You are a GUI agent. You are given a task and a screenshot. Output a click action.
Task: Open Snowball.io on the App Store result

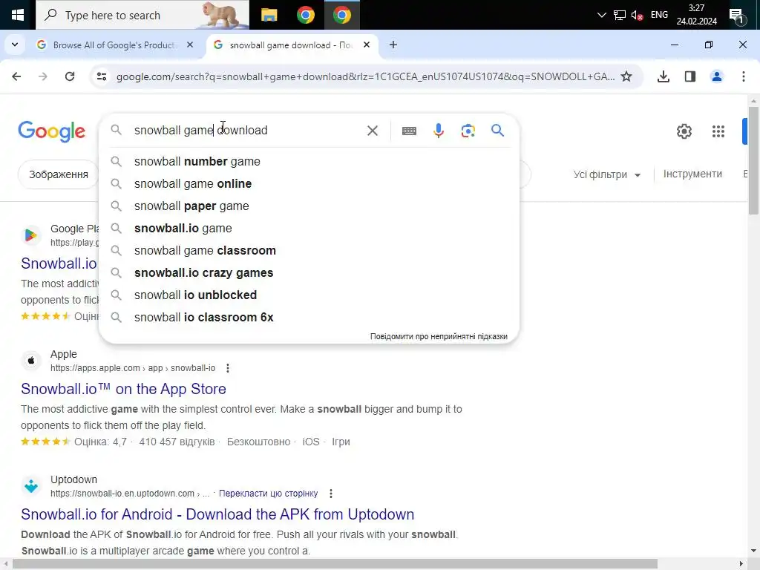[123, 389]
